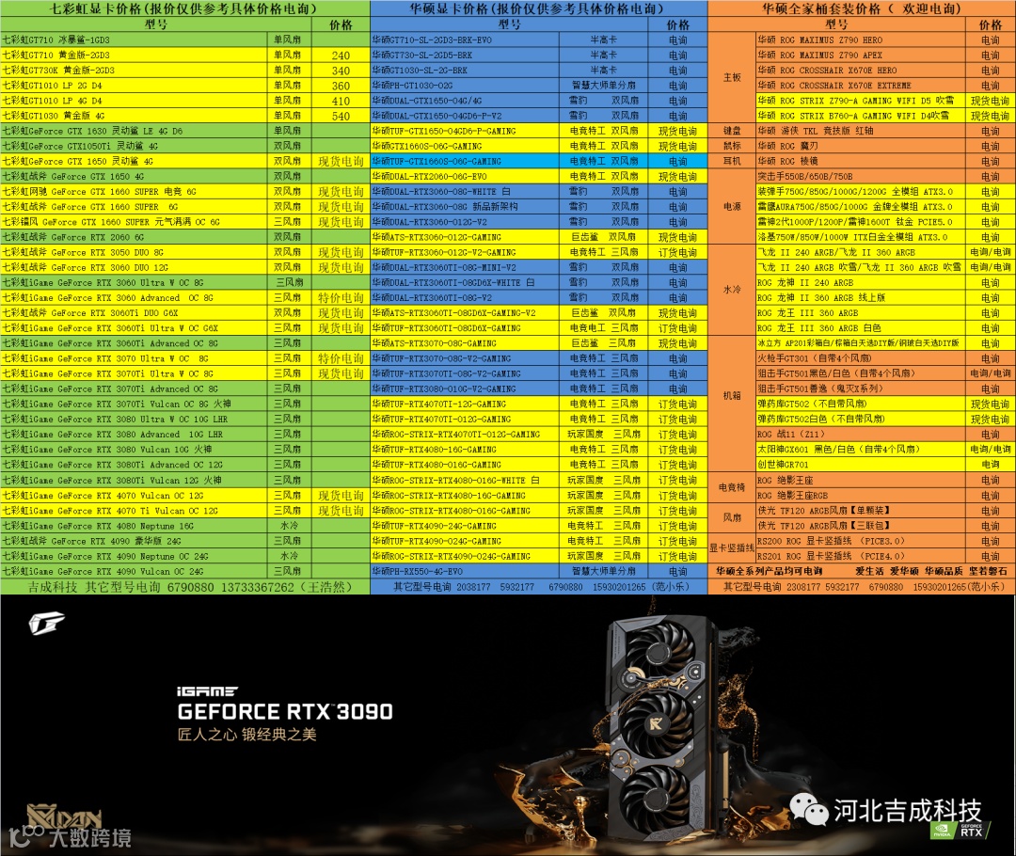This screenshot has width=1016, height=856.
Task: Select the 华硕PH-GT1030-O2G cell
Action: (x=465, y=86)
